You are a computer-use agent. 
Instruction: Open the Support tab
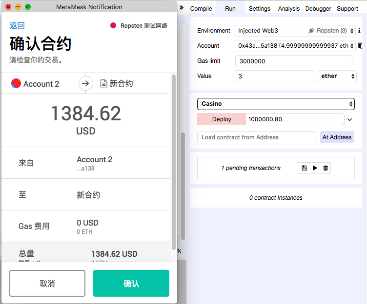click(x=347, y=9)
